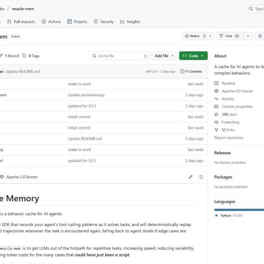
Task: Click the eye icon beside 1 watching
Action: click(216, 122)
